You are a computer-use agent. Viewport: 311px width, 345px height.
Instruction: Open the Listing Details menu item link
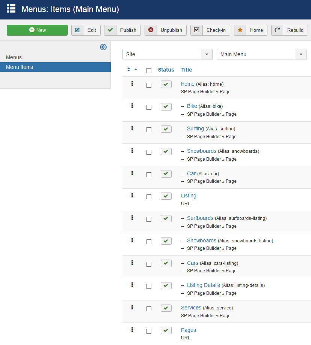click(x=203, y=285)
